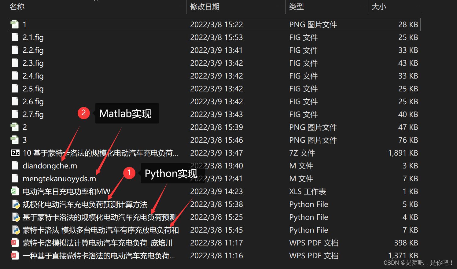457x269 pixels.
Task: Click the PNG icon of file 3
Action: click(x=15, y=140)
